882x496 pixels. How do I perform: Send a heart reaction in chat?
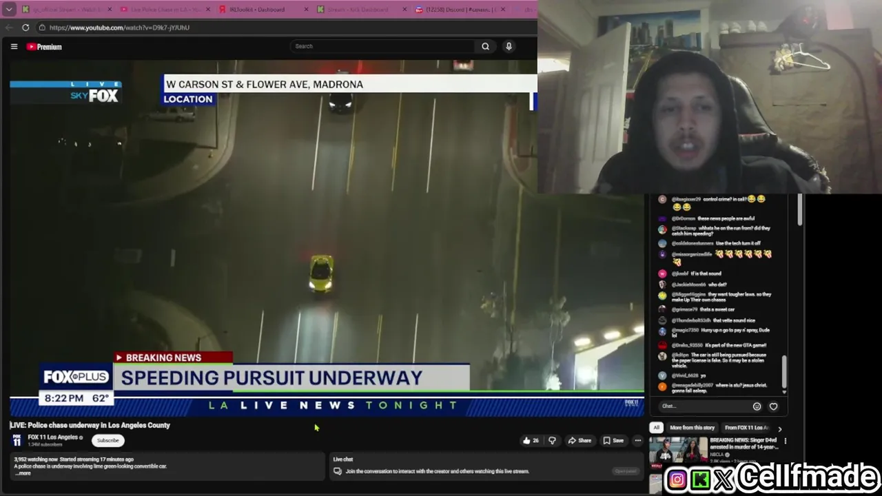(773, 406)
